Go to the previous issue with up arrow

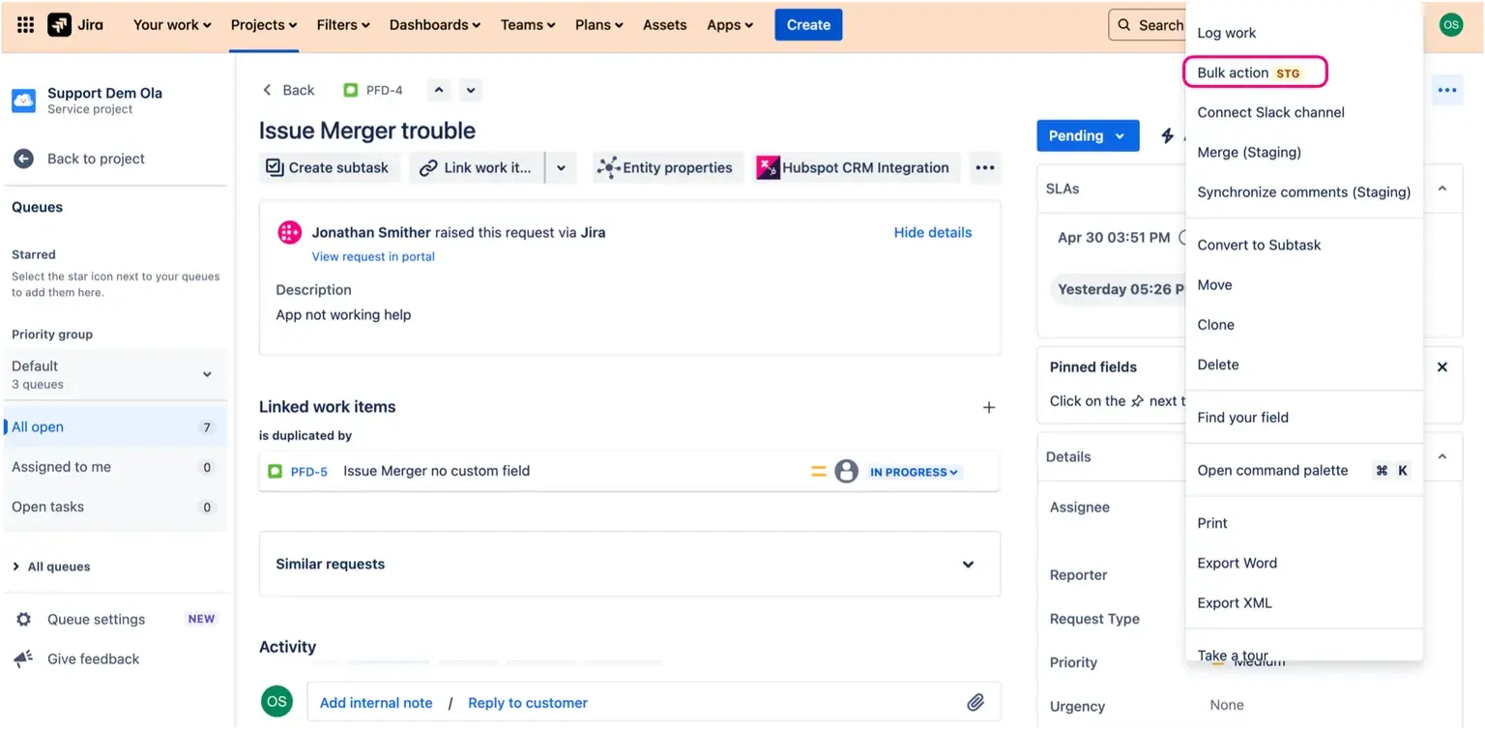coord(439,91)
